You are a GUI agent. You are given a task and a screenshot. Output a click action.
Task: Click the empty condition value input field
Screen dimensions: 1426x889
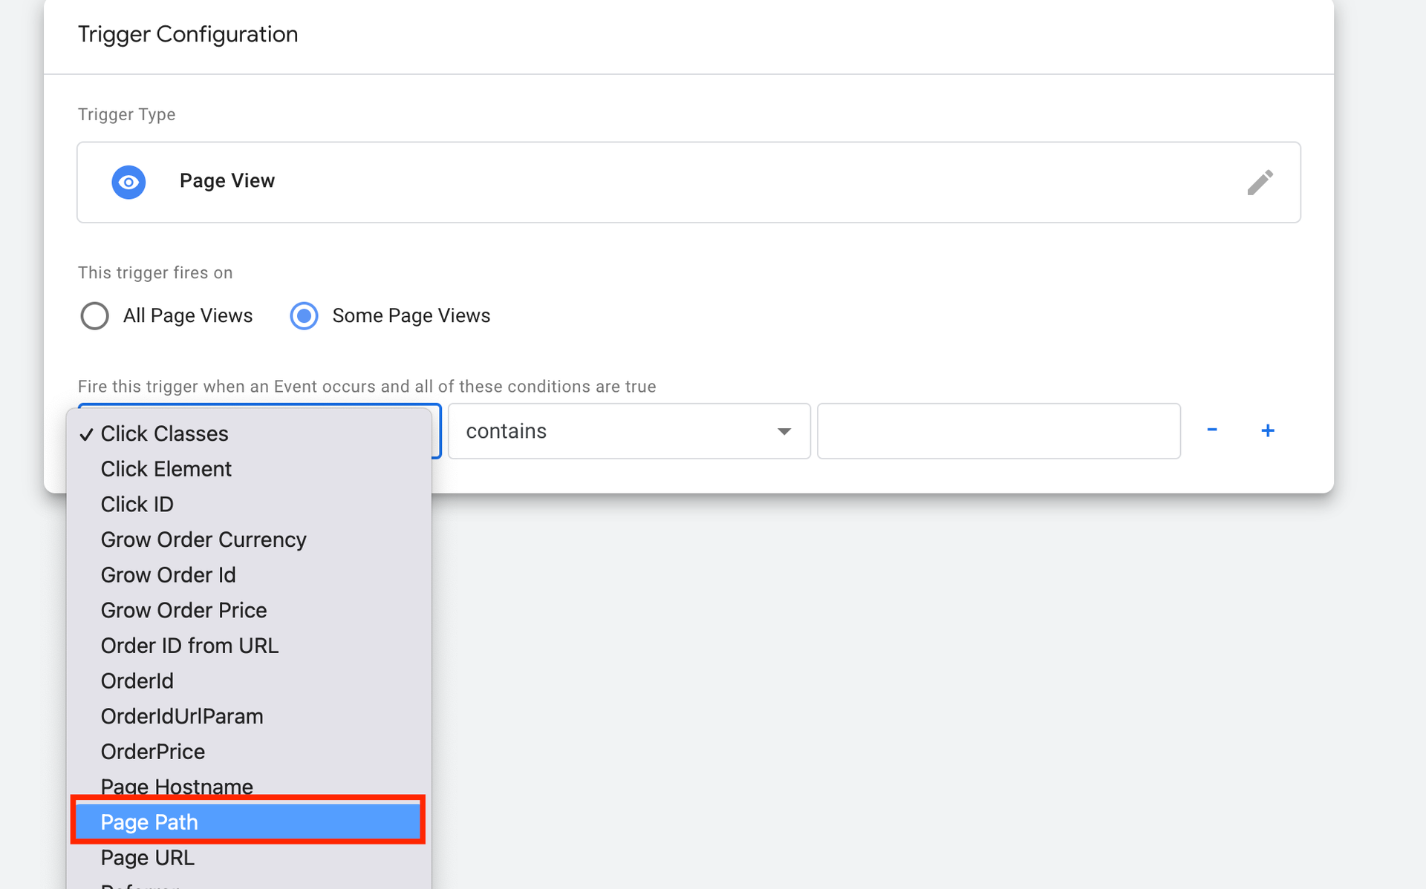coord(998,431)
